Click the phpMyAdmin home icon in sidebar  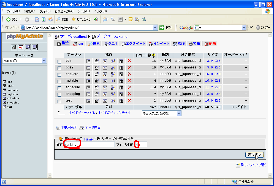pos(14,47)
